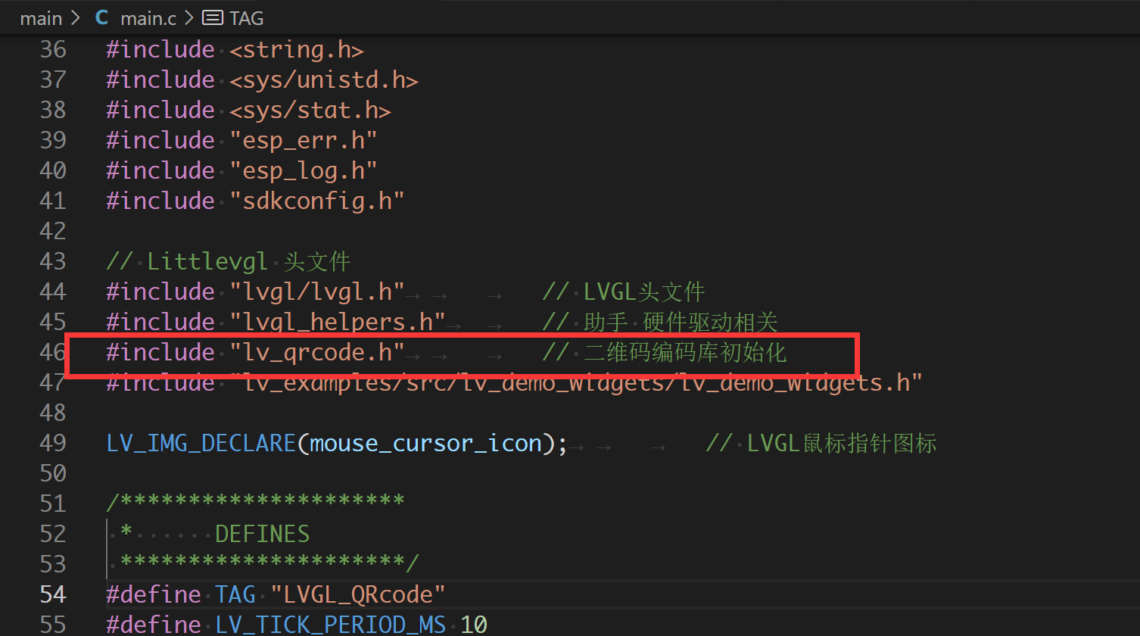Click the <string.h> include on line 36
This screenshot has height=636, width=1140.
coord(295,48)
